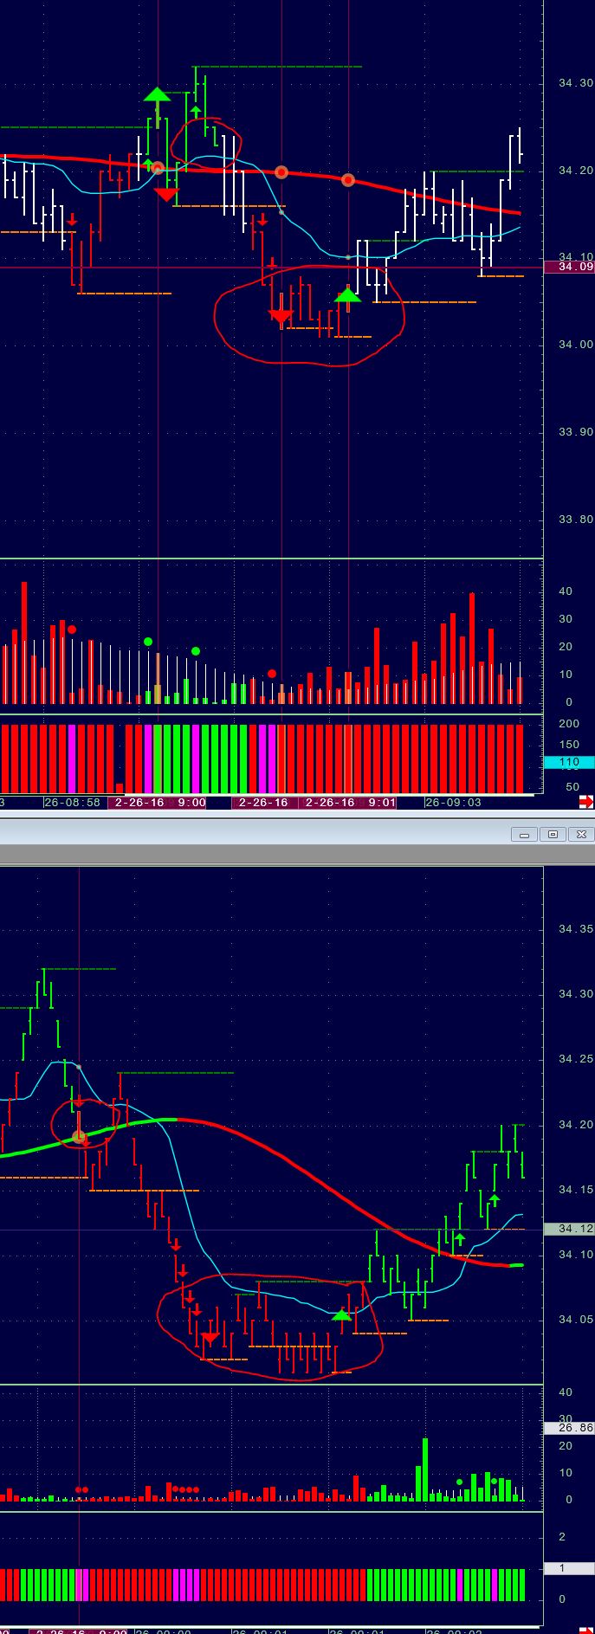This screenshot has width=595, height=1634.
Task: Select the large red sell arrow in the circled area of the lower chart
Action: point(210,1338)
